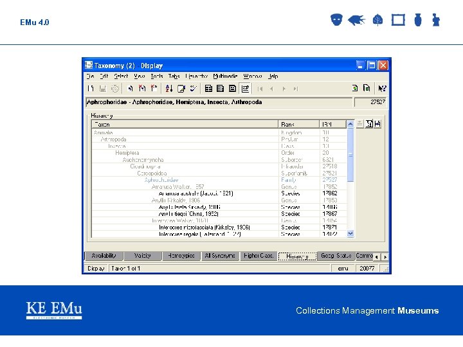
Task: Go to the last record arrow
Action: 296,89
